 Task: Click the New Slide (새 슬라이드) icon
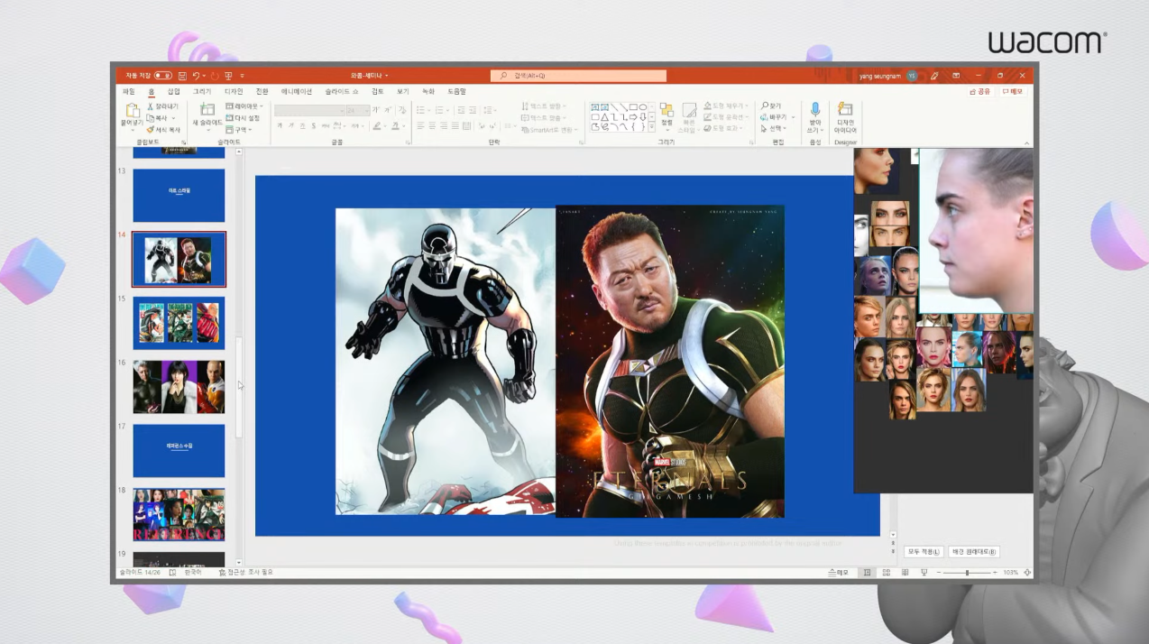[207, 109]
